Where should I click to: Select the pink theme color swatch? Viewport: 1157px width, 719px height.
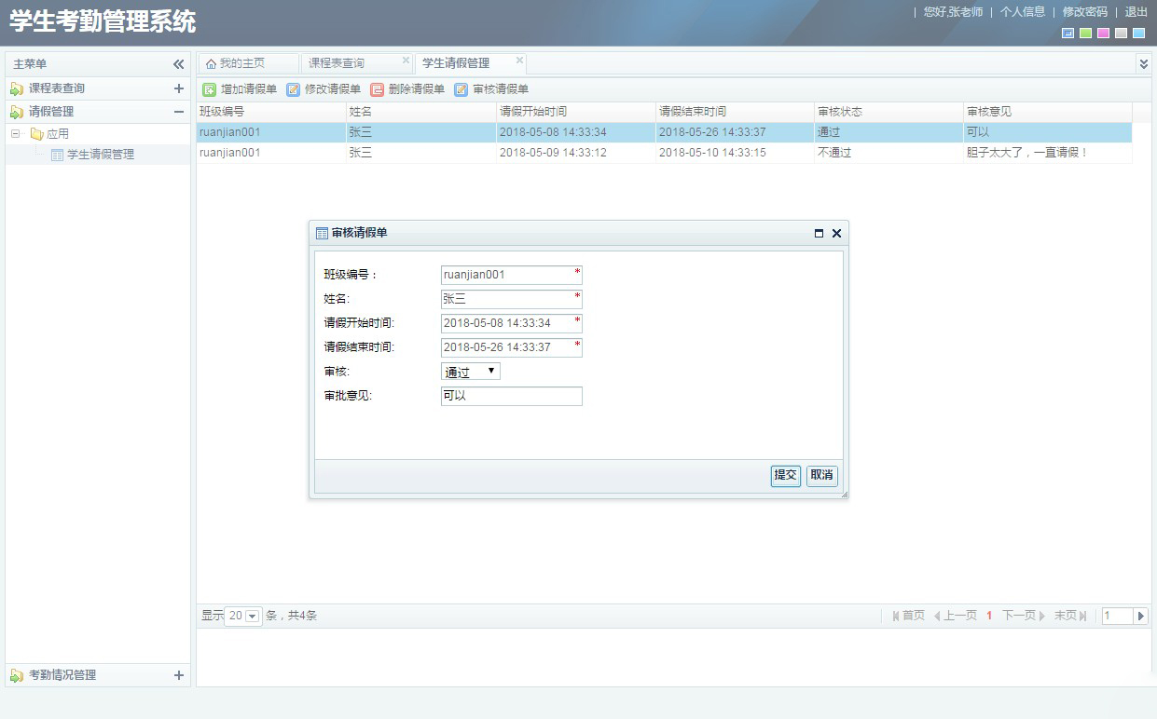tap(1103, 34)
